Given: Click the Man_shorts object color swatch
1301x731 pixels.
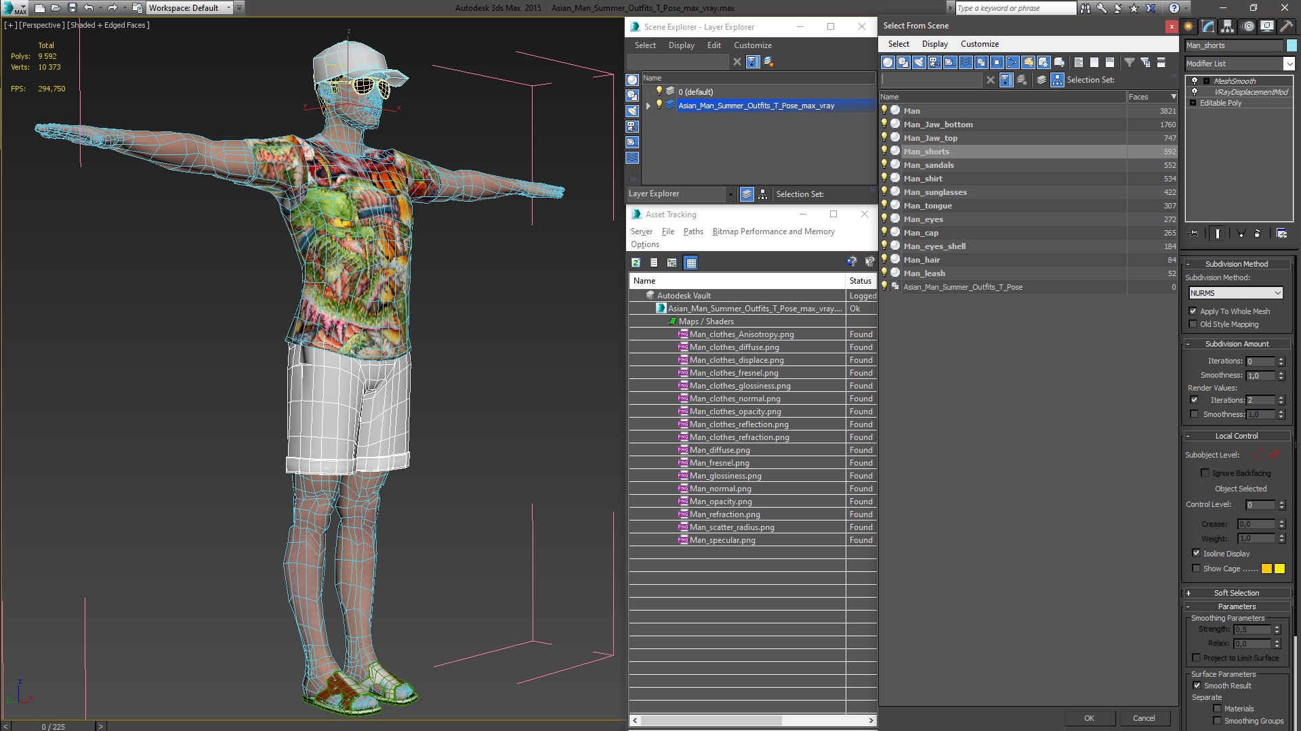Looking at the screenshot, I should [x=1292, y=45].
